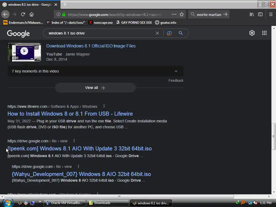Open 'How to Install Windows 8 or 8.1 From USB - Lifewire'
Viewport: 276px width, 207px height.
pos(70,114)
